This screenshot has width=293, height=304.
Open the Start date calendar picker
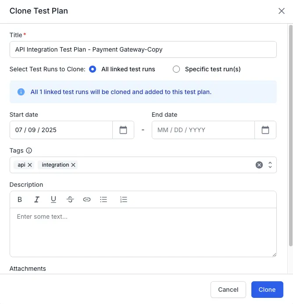123,130
